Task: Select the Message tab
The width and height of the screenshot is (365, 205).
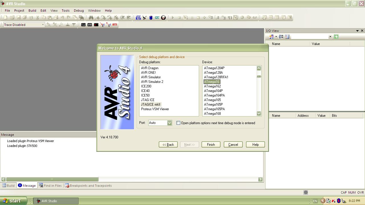Action: point(27,186)
